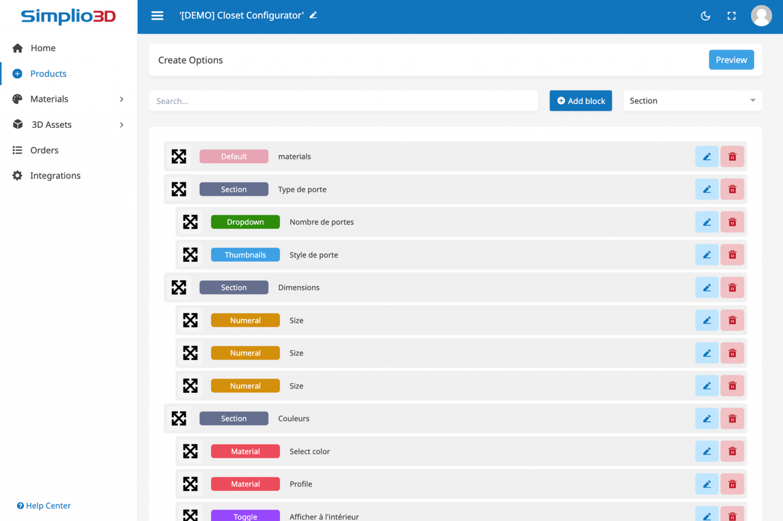
Task: Click the Add block button
Action: pyautogui.click(x=580, y=101)
